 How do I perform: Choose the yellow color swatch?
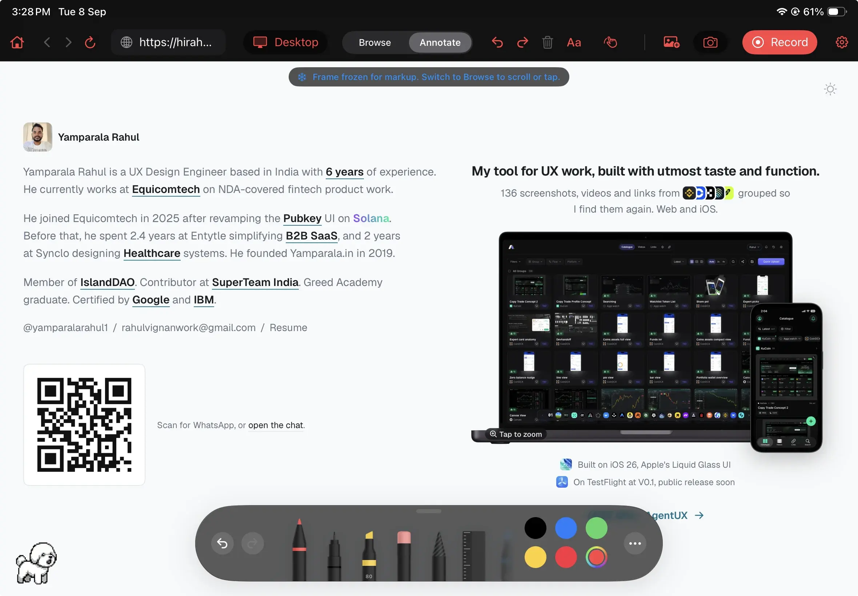click(x=535, y=557)
